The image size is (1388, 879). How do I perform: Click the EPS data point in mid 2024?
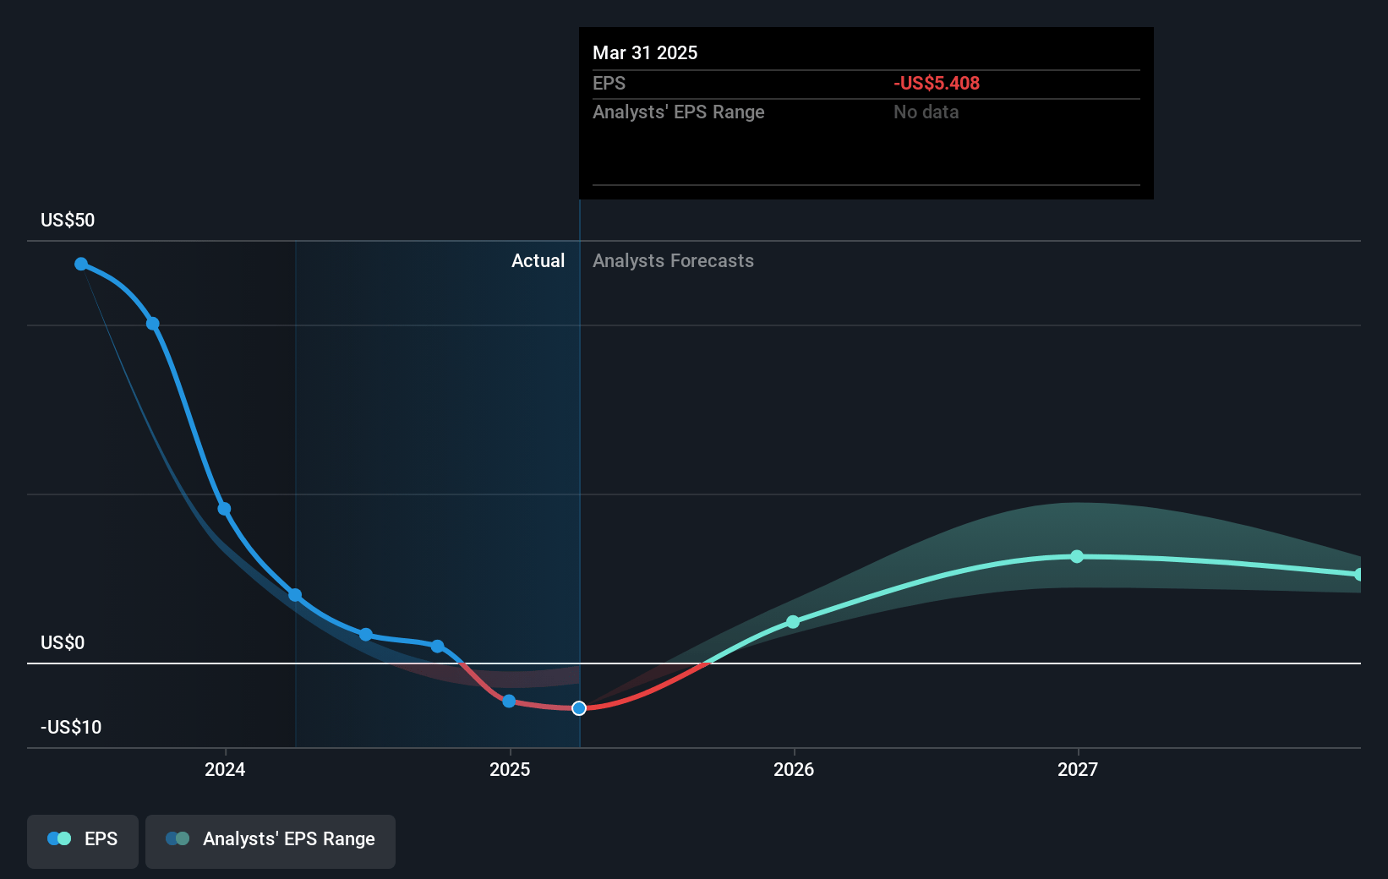click(x=366, y=635)
